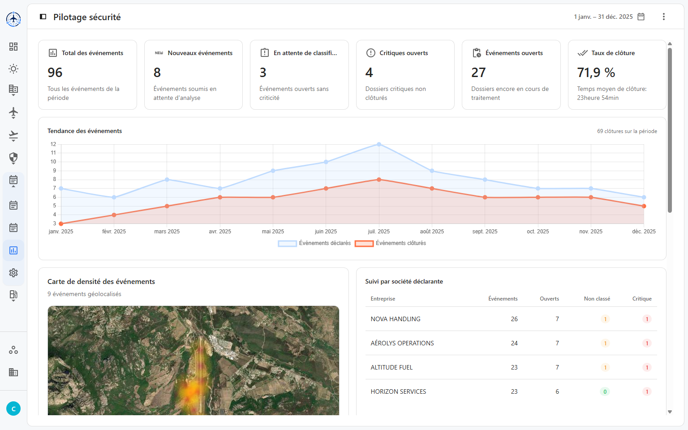Sort by the Entreprise column header

383,299
